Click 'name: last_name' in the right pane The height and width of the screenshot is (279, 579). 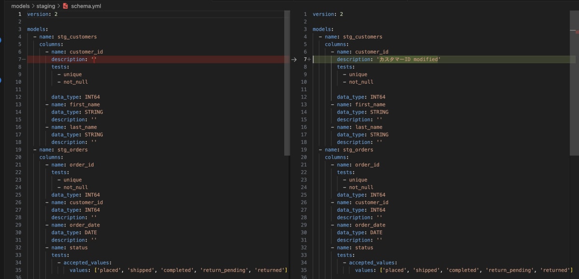[x=360, y=127]
